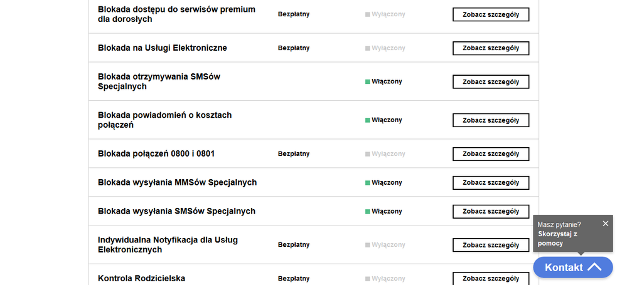Click the Kontakt button
This screenshot has width=627, height=285.
(x=564, y=267)
